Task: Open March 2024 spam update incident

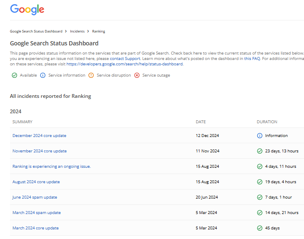Action: coord(37,213)
